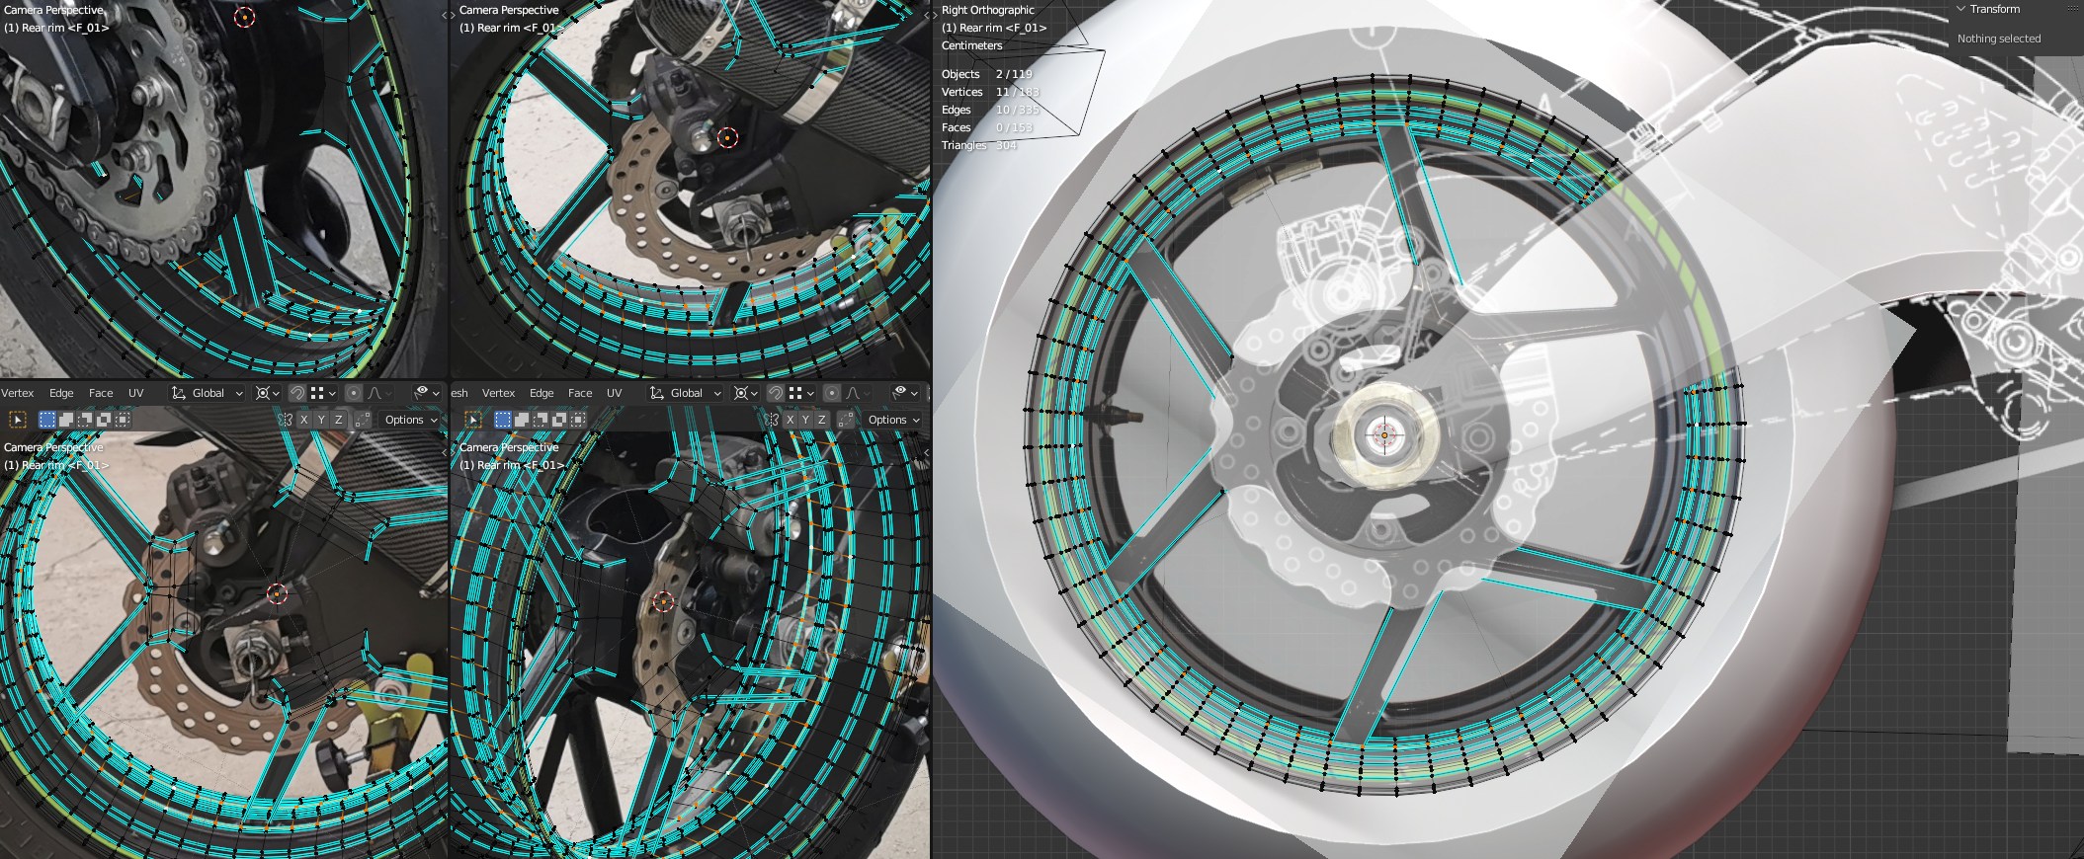Open Vertex menu in middle viewport header
2084x859 pixels.
point(498,393)
